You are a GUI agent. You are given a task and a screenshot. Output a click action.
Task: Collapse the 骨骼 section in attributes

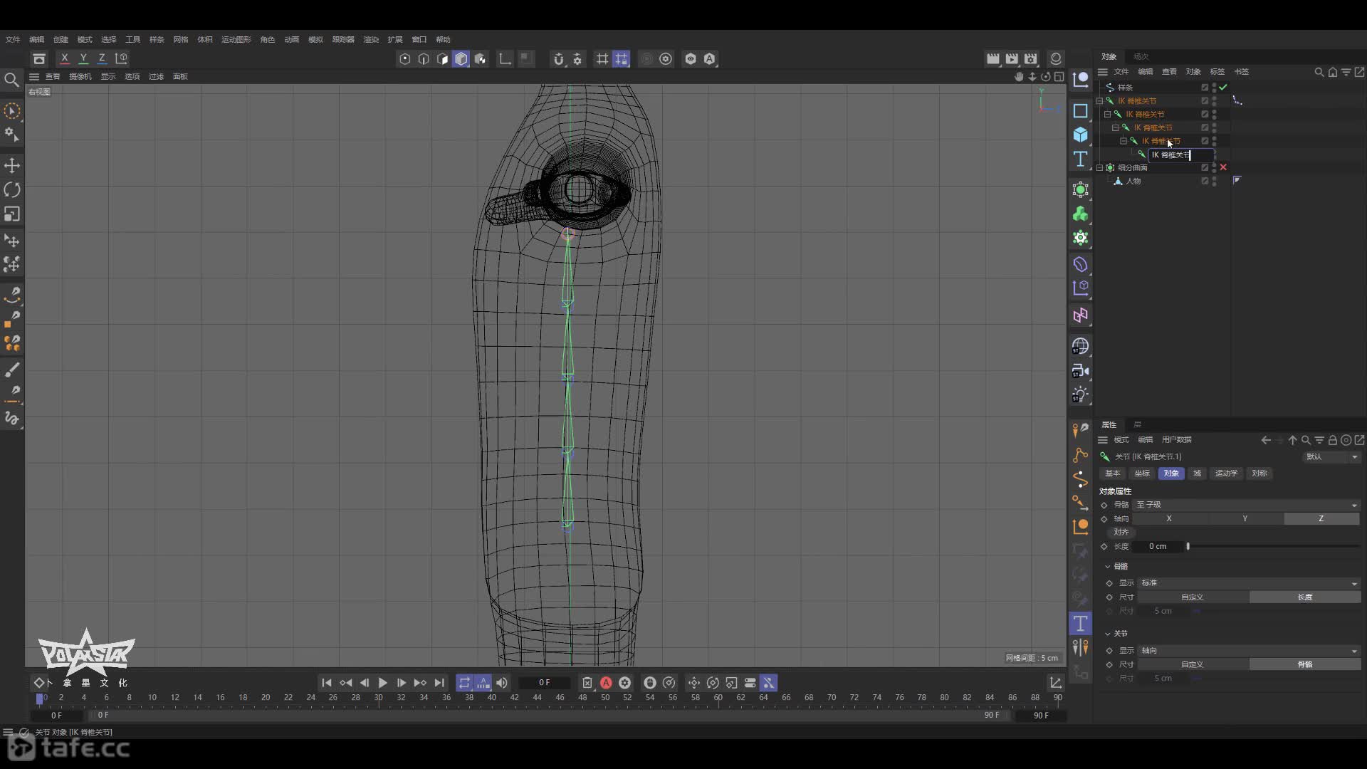[1108, 567]
